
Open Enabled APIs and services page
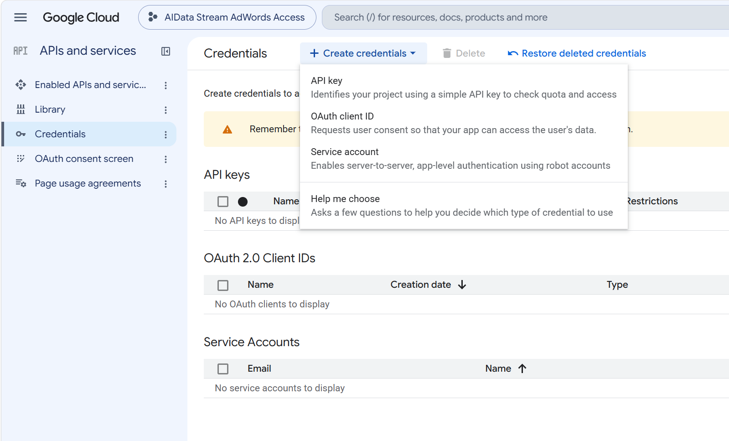90,85
